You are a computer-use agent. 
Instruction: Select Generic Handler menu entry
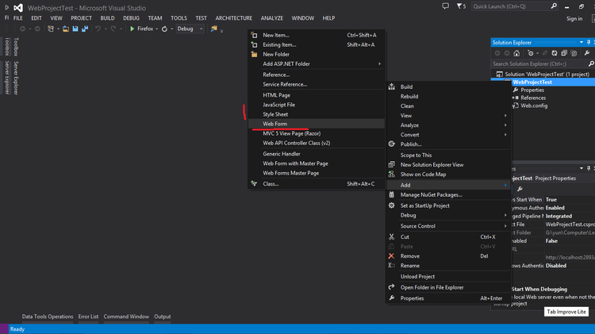tap(316, 154)
